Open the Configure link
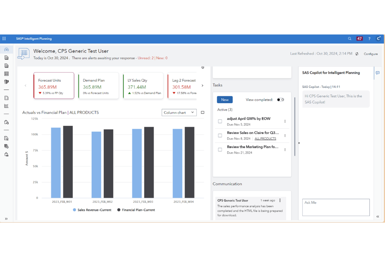This screenshot has width=385, height=257. pos(371,54)
